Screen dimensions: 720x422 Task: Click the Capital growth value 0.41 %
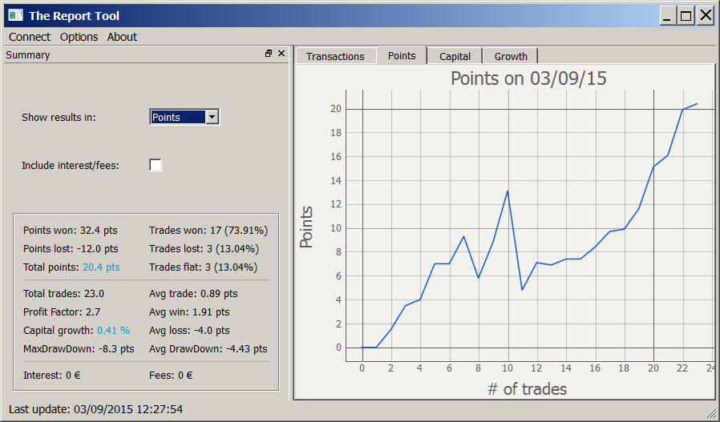[113, 330]
